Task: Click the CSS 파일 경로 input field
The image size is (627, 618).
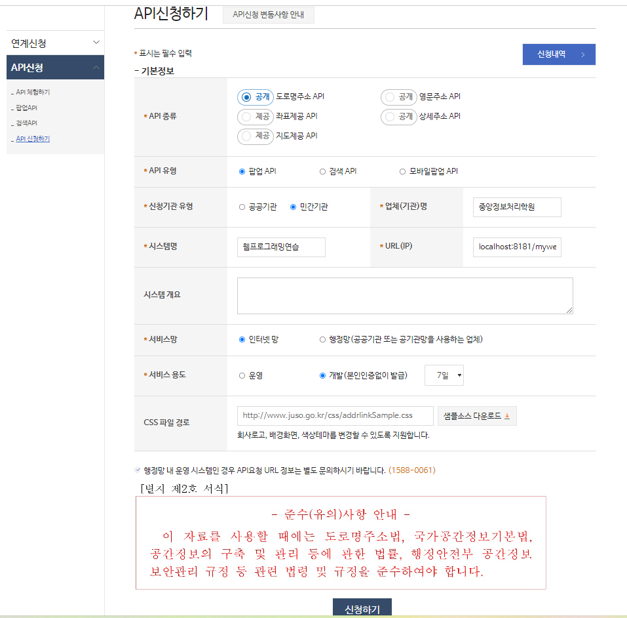Action: 335,416
